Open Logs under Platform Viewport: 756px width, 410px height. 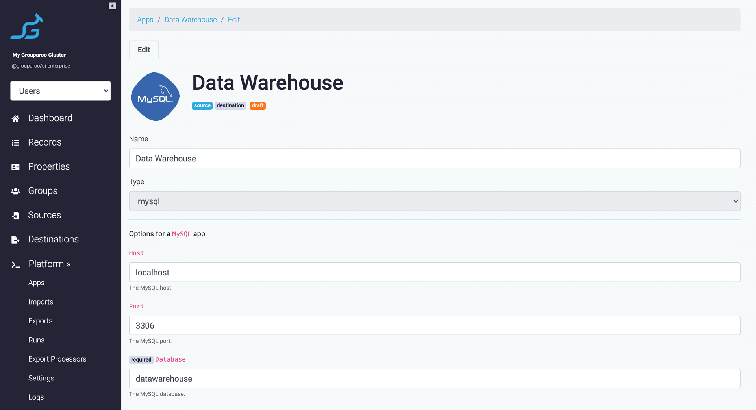pos(36,397)
